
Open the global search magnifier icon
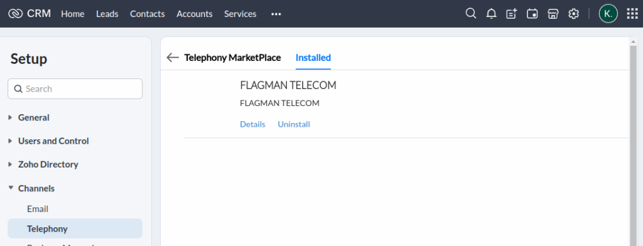[471, 14]
